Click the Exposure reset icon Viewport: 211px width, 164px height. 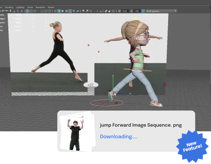click(x=119, y=11)
